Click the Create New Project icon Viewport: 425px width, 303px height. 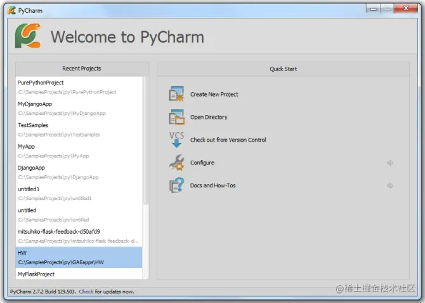tap(176, 94)
